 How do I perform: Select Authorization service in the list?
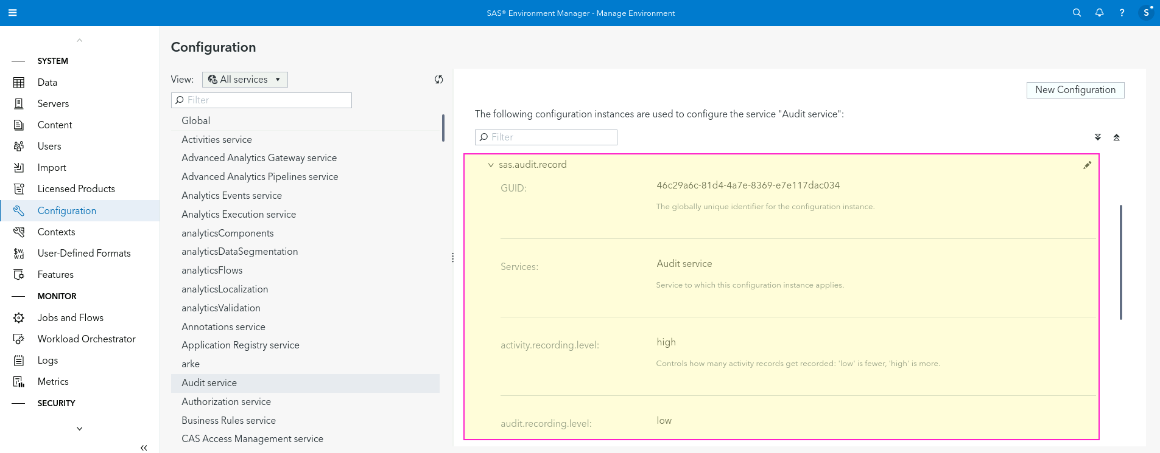tap(226, 401)
